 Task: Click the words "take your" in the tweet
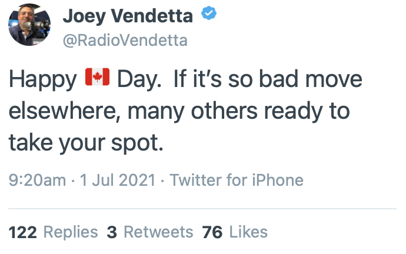(56, 142)
